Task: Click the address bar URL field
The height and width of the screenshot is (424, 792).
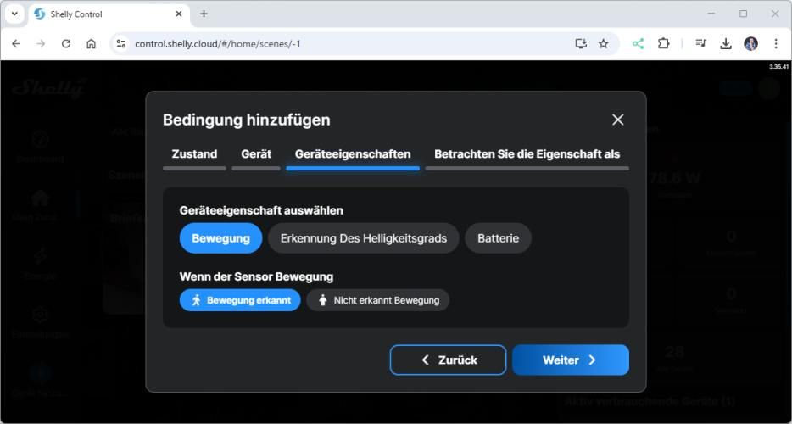Action: tap(339, 43)
